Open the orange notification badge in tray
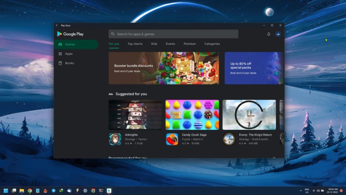Viewport: 346px width, 195px height. [342, 191]
